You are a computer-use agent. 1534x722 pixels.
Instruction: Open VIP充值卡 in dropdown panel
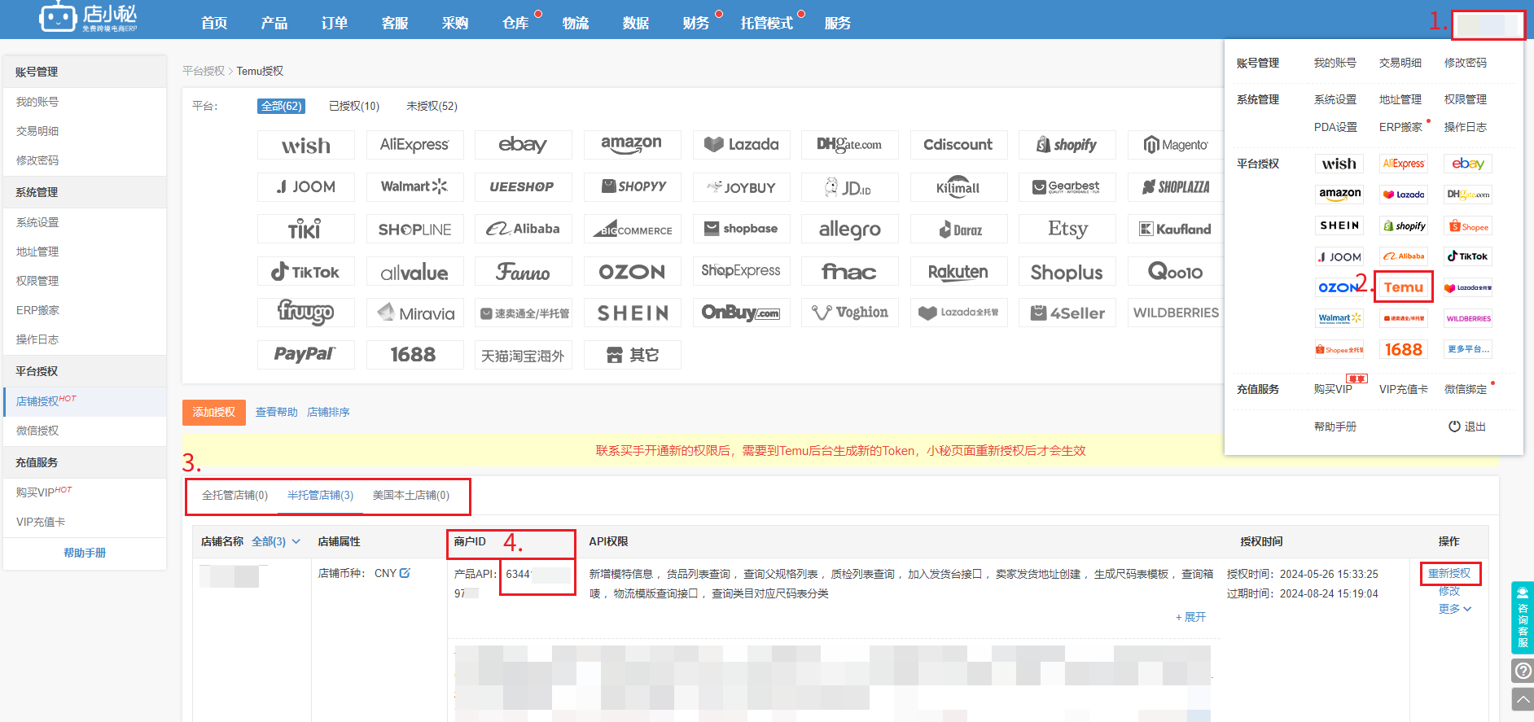(1404, 389)
